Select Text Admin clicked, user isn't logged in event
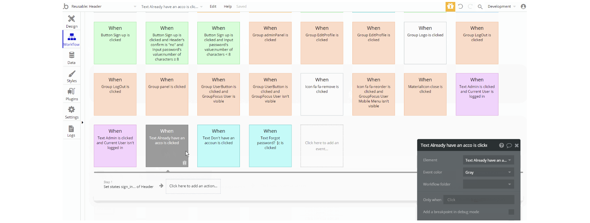Image resolution: width=590 pixels, height=223 pixels. coord(115,146)
